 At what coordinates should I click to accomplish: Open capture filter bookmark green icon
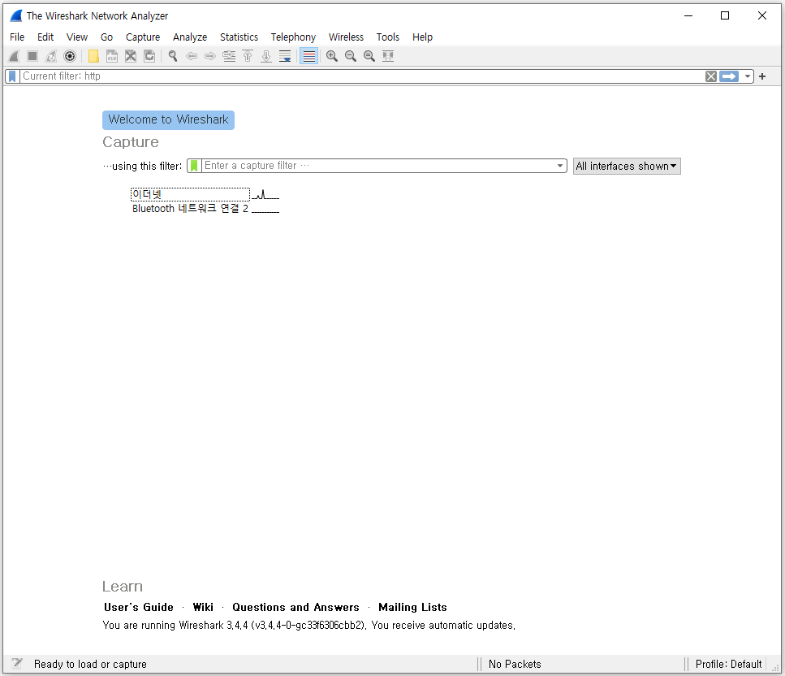pyautogui.click(x=194, y=166)
